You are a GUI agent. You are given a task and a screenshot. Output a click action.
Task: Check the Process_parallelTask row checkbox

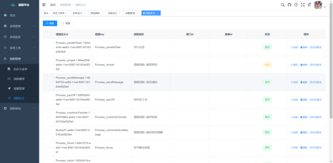(48, 47)
